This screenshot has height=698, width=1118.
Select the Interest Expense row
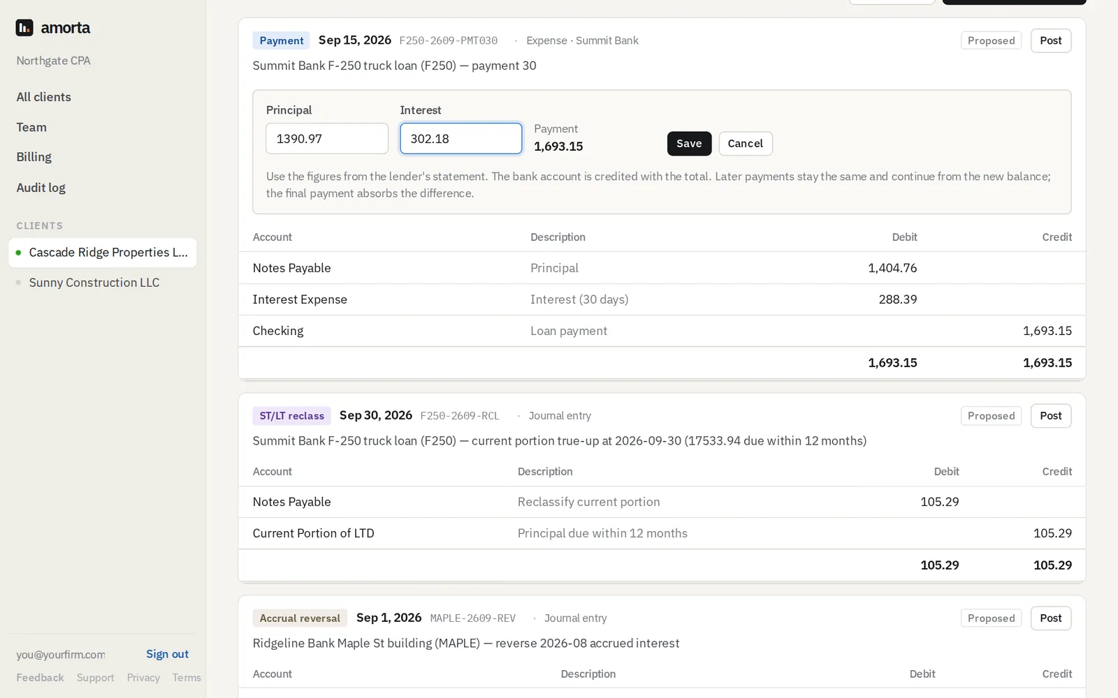click(662, 299)
